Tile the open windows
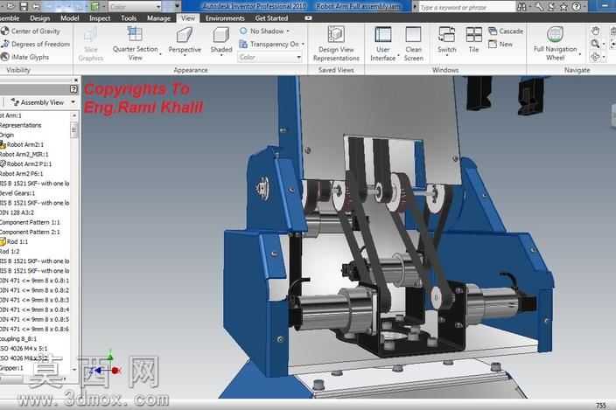This screenshot has width=616, height=410. 473,39
